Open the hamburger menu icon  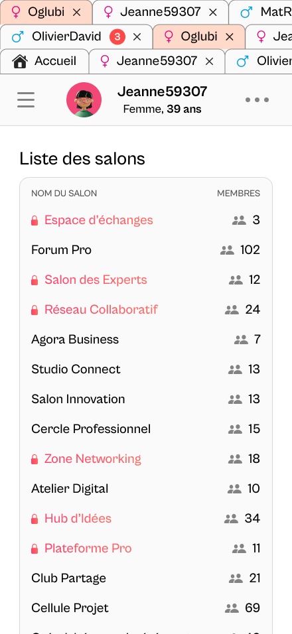point(26,100)
